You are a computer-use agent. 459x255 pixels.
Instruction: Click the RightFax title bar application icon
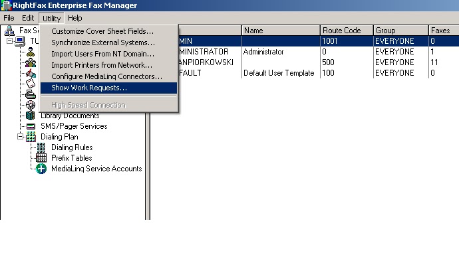pos(6,5)
